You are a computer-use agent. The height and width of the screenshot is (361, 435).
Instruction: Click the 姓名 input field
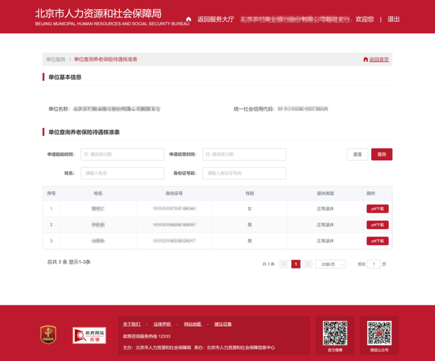click(122, 173)
